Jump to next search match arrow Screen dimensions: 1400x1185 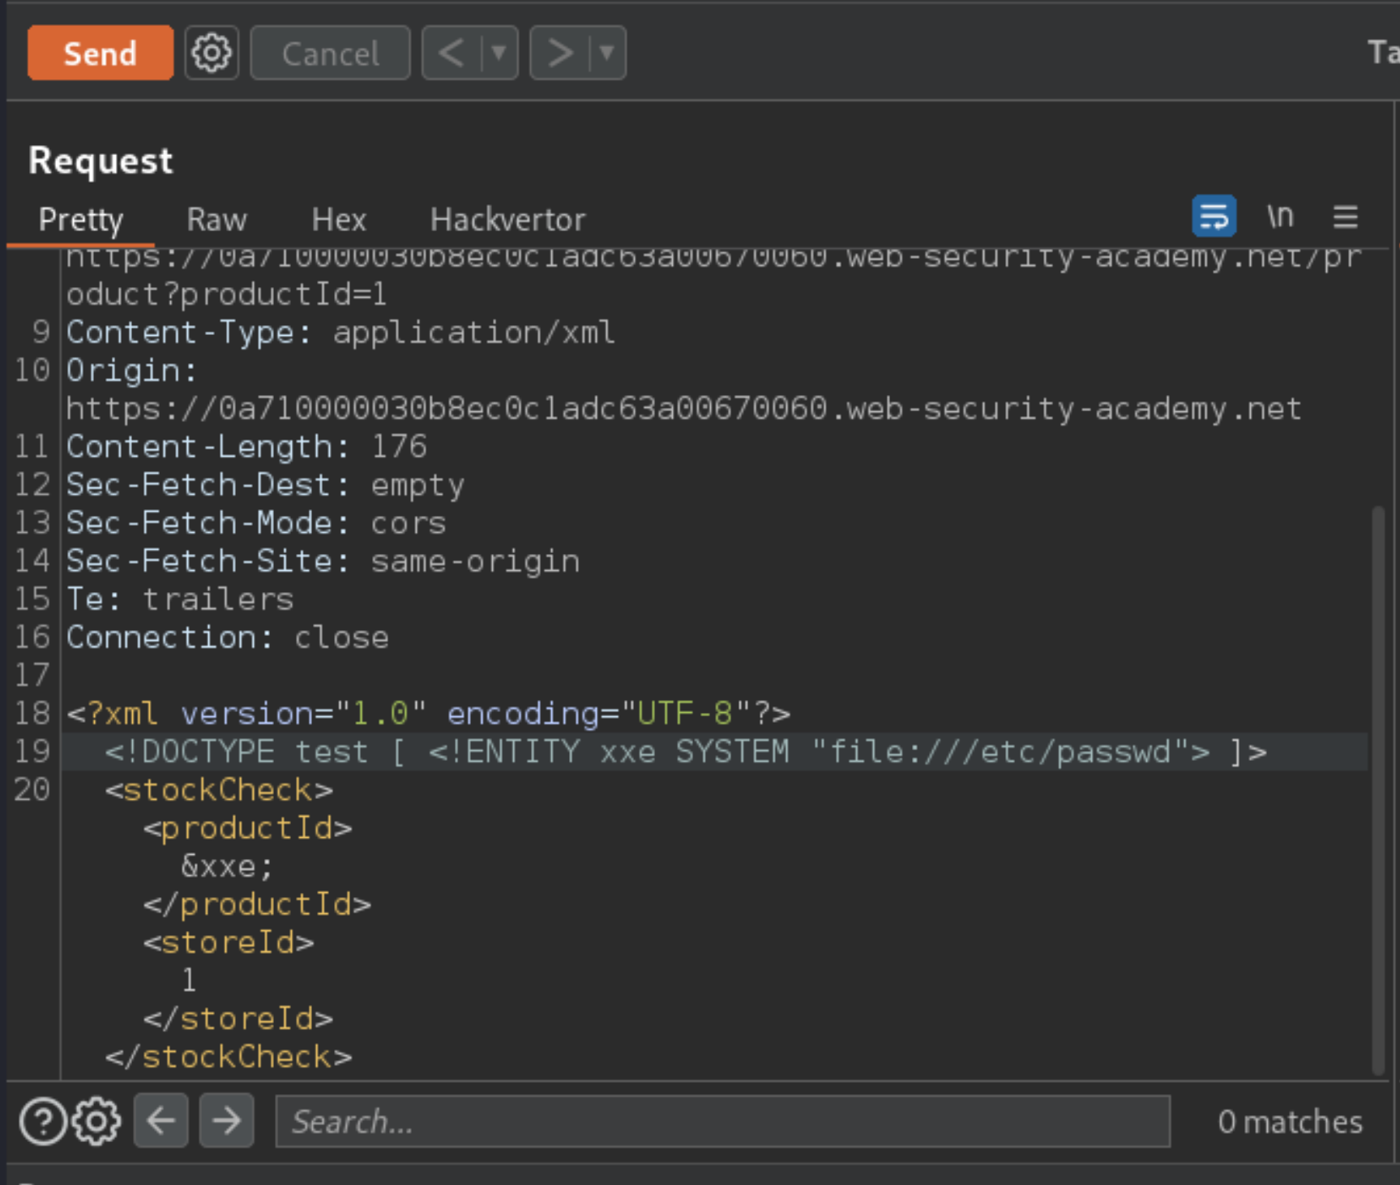(x=226, y=1120)
